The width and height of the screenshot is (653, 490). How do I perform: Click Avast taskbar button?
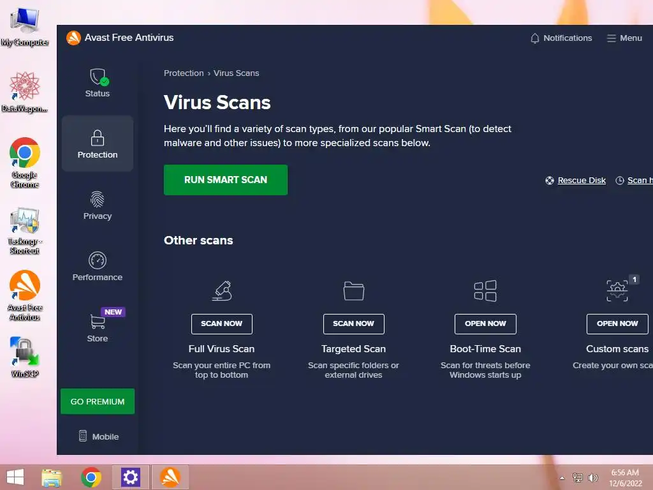tap(170, 477)
